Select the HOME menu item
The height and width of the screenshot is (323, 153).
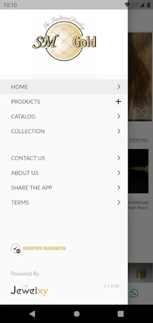click(x=64, y=87)
